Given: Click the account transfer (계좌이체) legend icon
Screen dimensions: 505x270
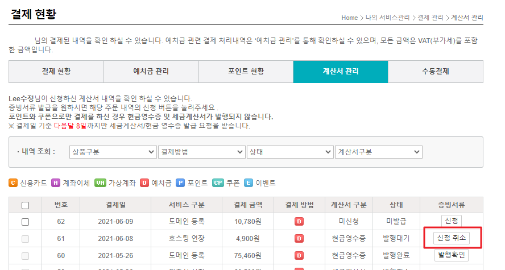Looking at the screenshot, I should [56, 183].
